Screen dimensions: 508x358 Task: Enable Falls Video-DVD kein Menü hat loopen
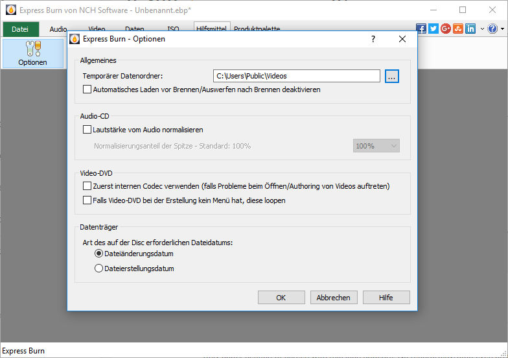(x=87, y=200)
